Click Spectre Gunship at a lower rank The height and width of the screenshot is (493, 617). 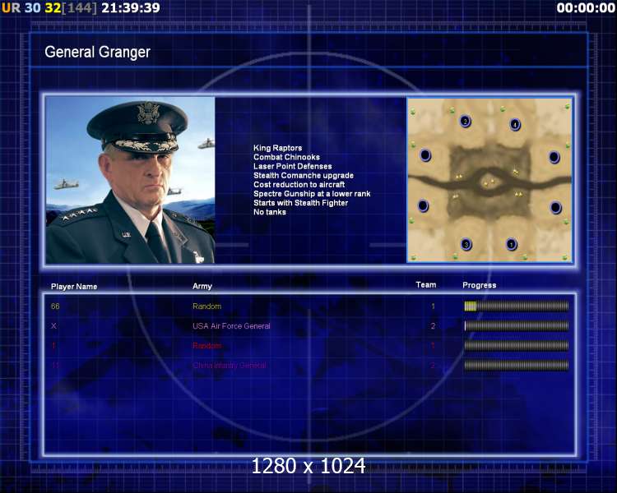(x=312, y=193)
